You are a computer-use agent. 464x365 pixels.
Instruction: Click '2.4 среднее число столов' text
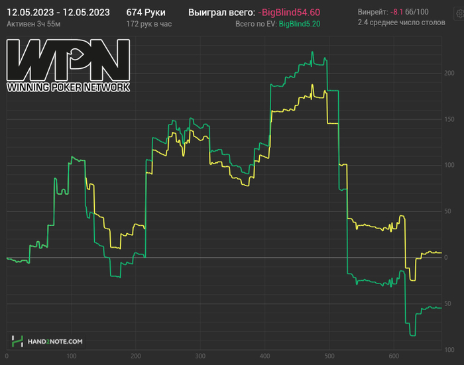[401, 23]
